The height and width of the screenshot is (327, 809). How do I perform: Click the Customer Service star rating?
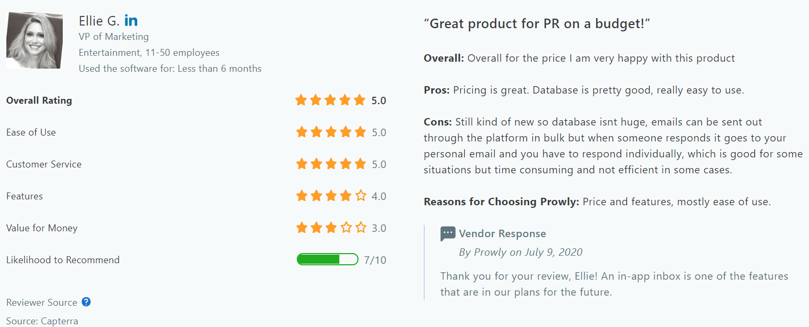(x=330, y=164)
